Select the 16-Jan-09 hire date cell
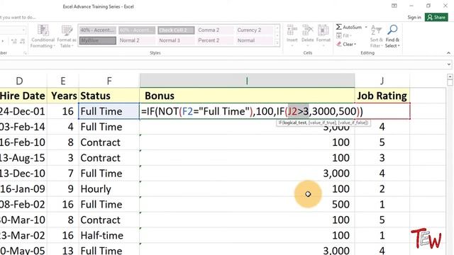This screenshot has width=454, height=255. coord(23,189)
